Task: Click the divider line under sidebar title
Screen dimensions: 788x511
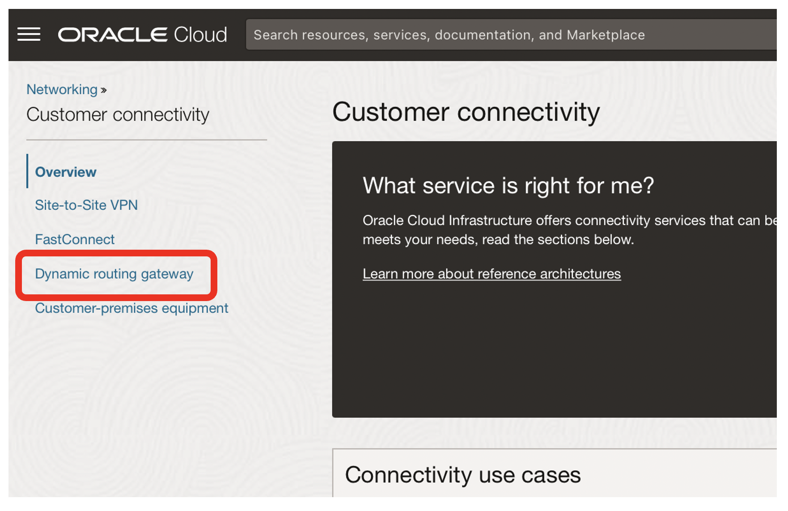Action: 147,140
